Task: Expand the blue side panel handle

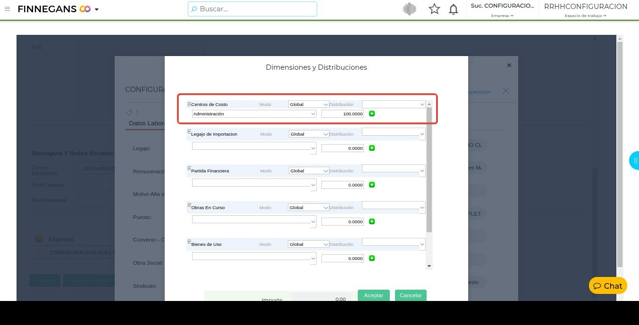Action: tap(634, 161)
